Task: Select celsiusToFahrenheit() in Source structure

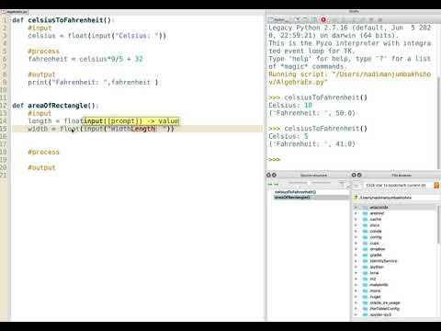Action: point(295,192)
